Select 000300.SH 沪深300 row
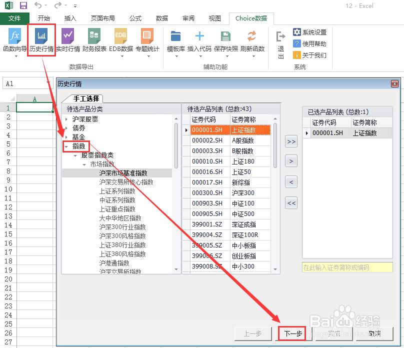404x348 pixels. coord(226,193)
